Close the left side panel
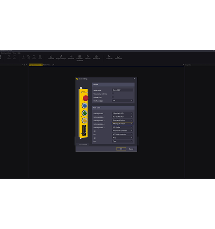The height and width of the screenshot is (229, 215). pyautogui.click(x=26, y=65)
